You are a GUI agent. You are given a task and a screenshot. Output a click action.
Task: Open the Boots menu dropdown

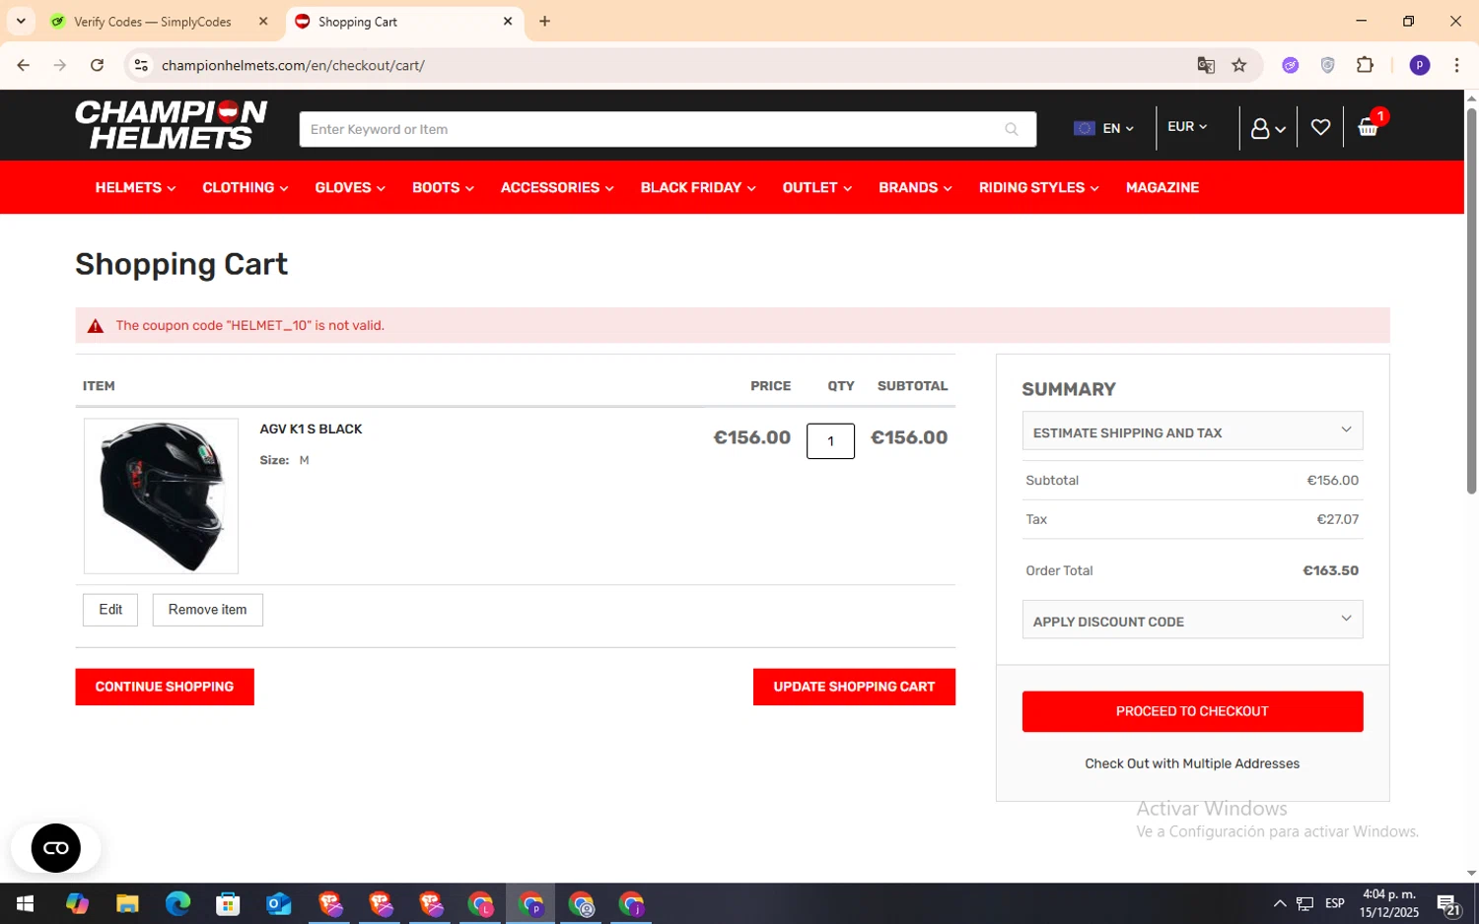tap(443, 187)
